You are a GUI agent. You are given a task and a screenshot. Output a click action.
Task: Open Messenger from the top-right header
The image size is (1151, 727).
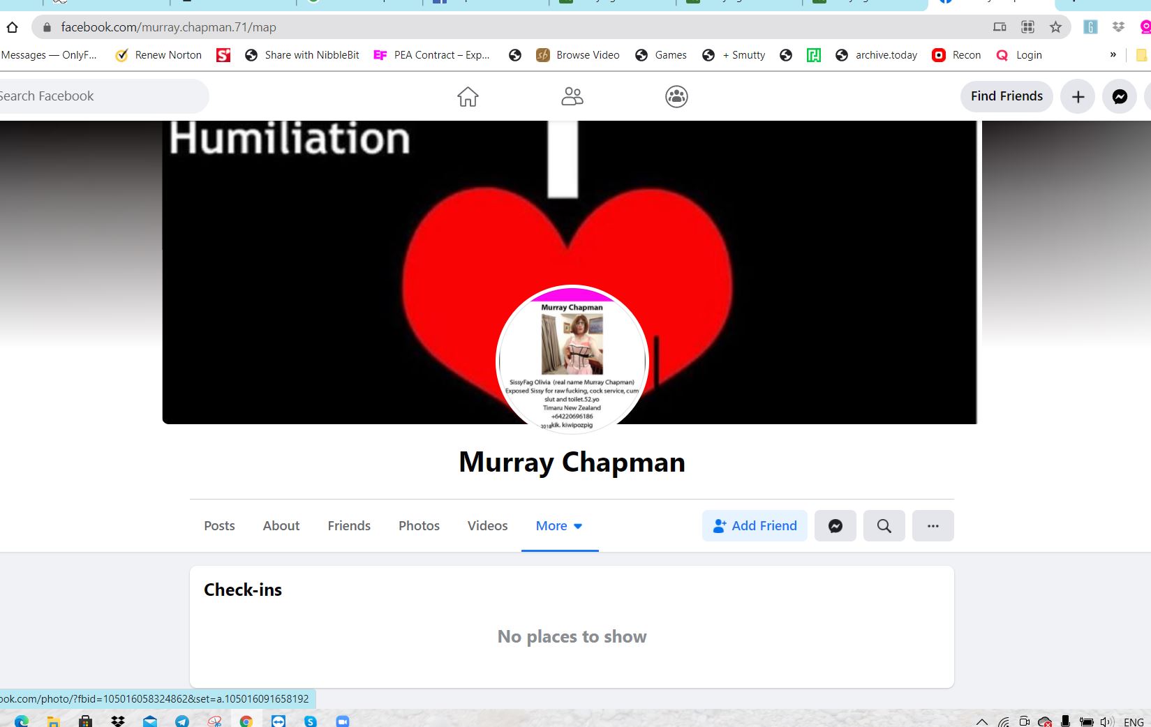(x=1119, y=96)
